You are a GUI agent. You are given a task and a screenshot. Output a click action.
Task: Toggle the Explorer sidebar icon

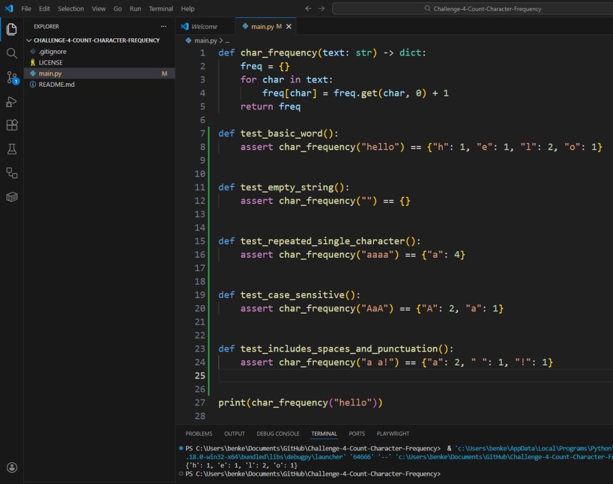pyautogui.click(x=11, y=29)
